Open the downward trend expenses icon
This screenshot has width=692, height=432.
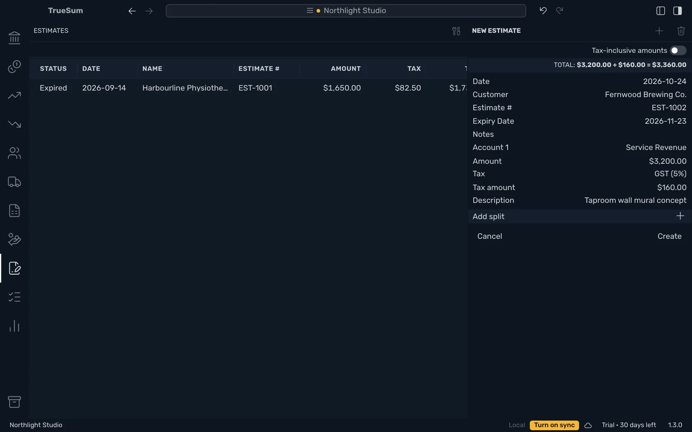[x=14, y=124]
